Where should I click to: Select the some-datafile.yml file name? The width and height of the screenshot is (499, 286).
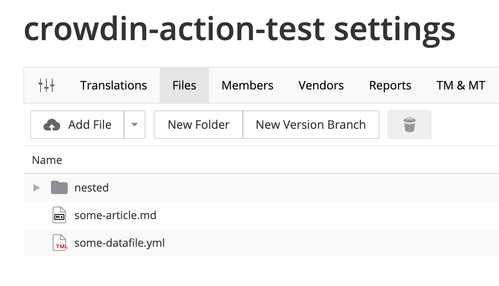(x=120, y=243)
